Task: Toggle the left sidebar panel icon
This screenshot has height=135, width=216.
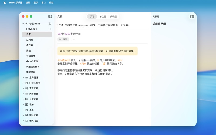Action: tap(50, 16)
